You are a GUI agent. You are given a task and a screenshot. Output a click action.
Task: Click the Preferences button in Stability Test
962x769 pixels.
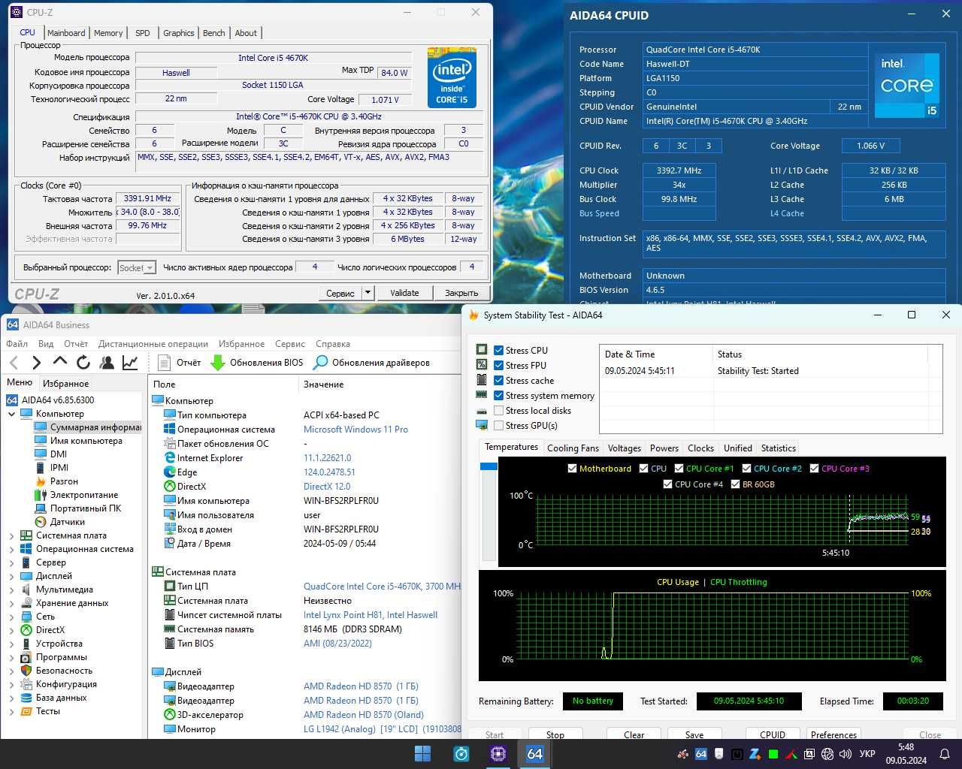click(x=833, y=734)
